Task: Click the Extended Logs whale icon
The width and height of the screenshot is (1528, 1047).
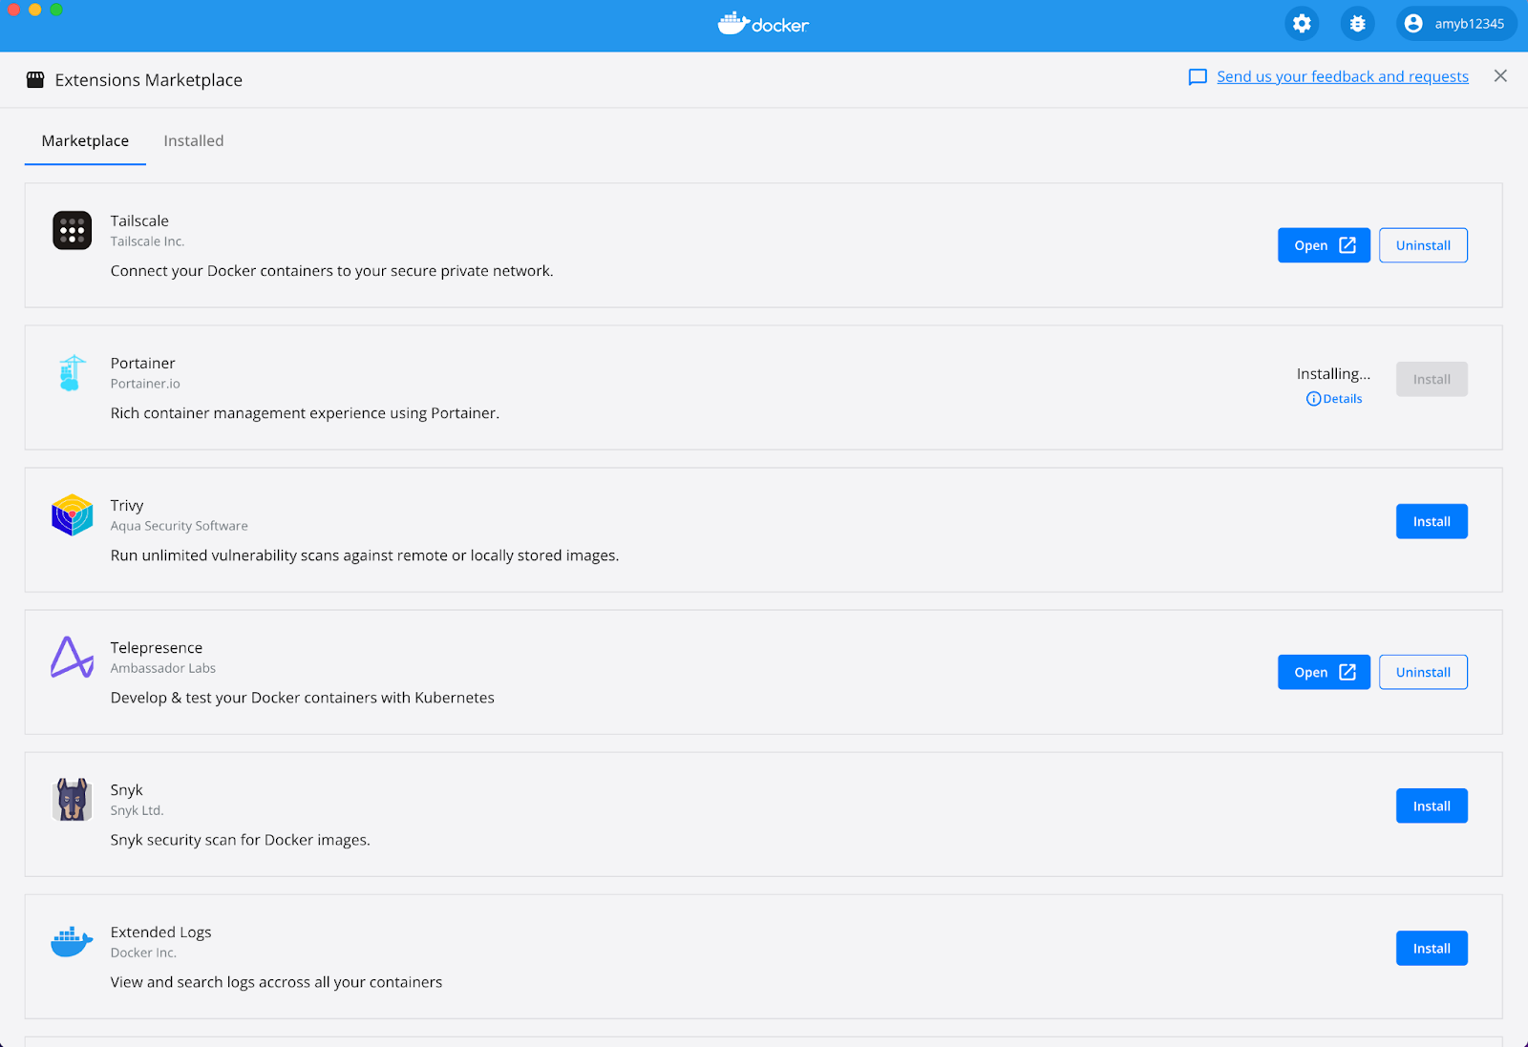Action: click(72, 941)
